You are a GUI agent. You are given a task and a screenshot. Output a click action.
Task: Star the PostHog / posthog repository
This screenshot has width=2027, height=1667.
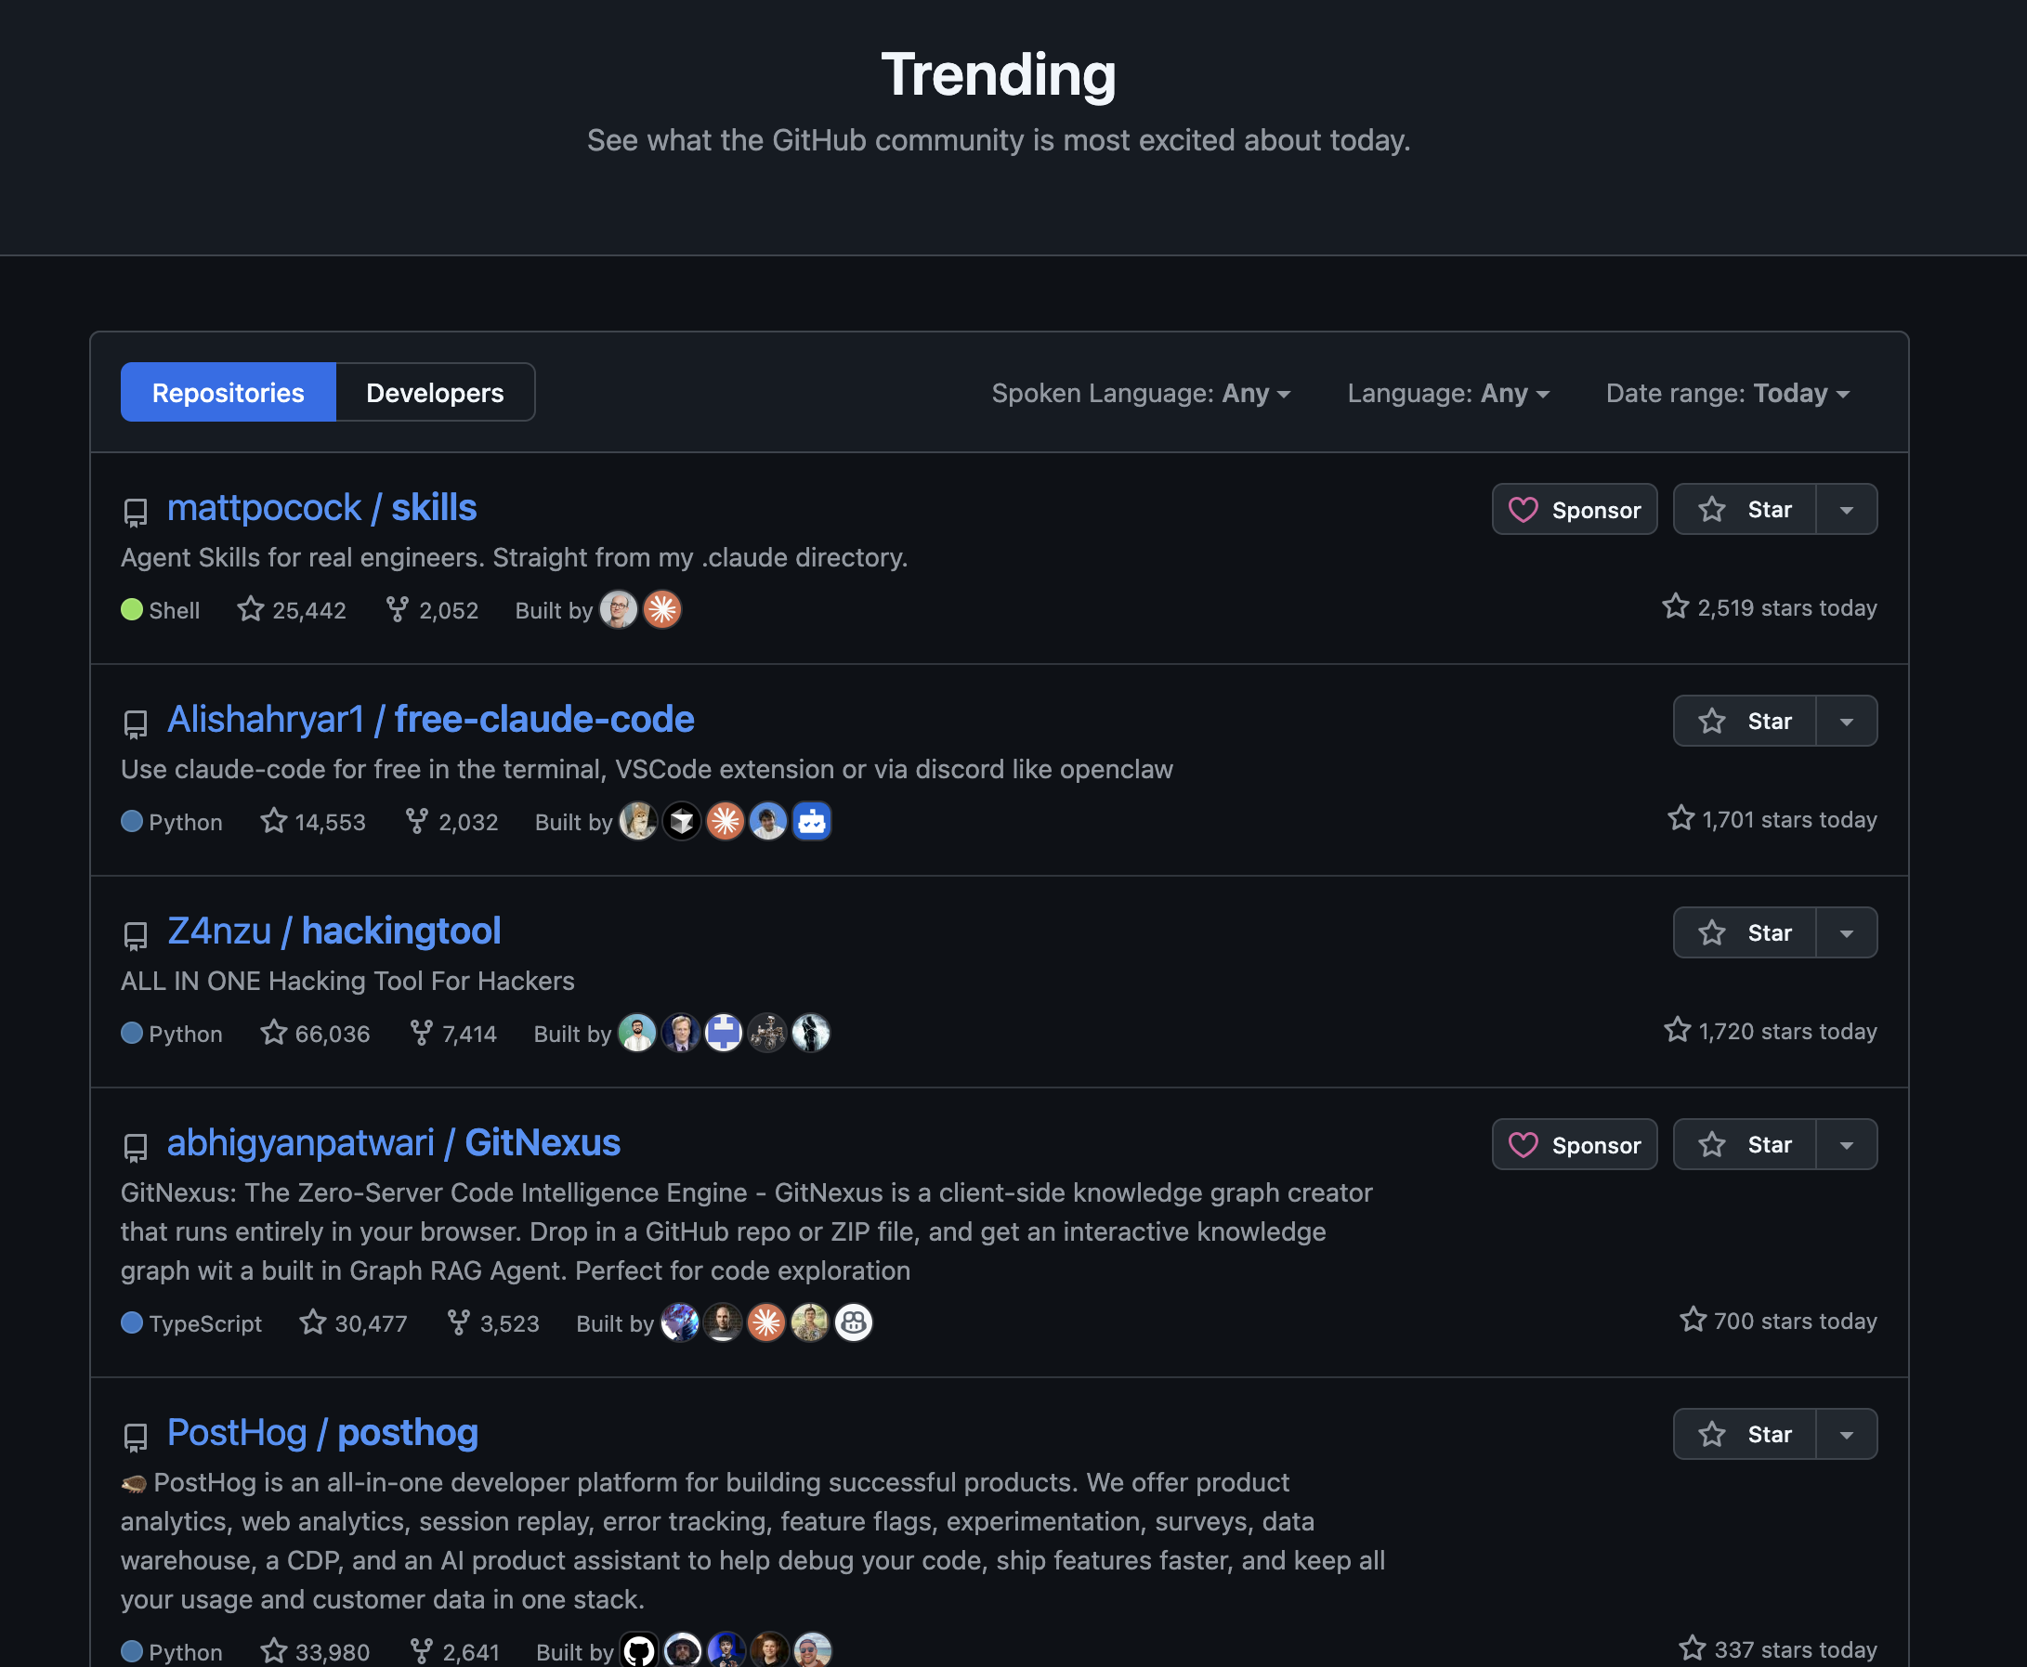coord(1745,1435)
